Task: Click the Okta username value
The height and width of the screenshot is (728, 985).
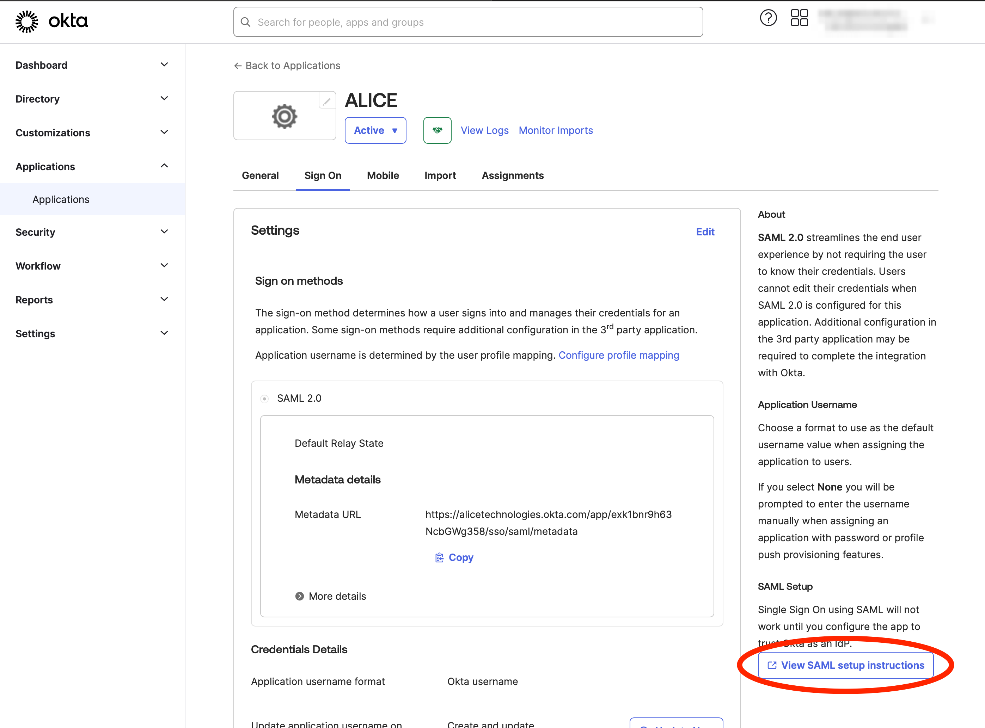Action: [x=482, y=682]
